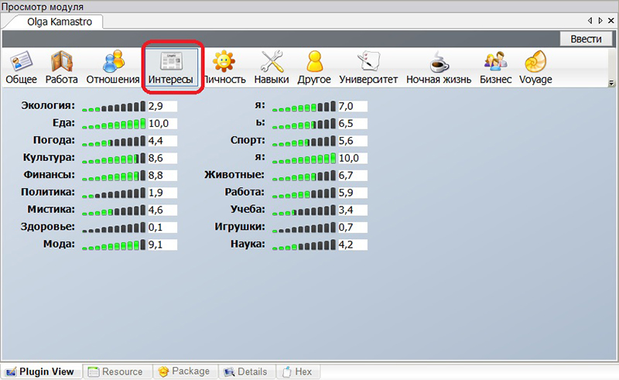This screenshot has width=619, height=380.
Task: Select the Отношения icon
Action: tap(113, 67)
